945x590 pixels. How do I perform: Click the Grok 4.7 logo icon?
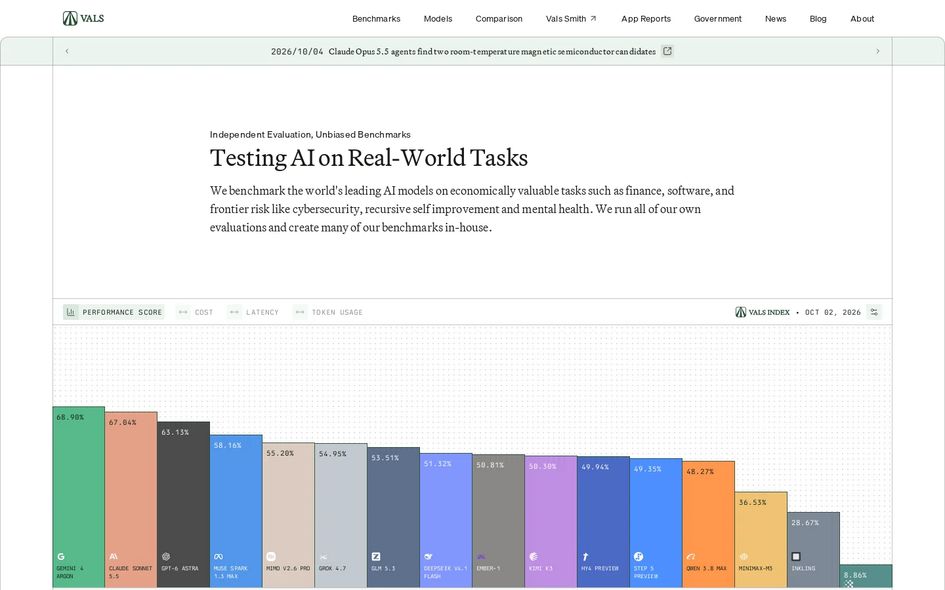tap(324, 557)
